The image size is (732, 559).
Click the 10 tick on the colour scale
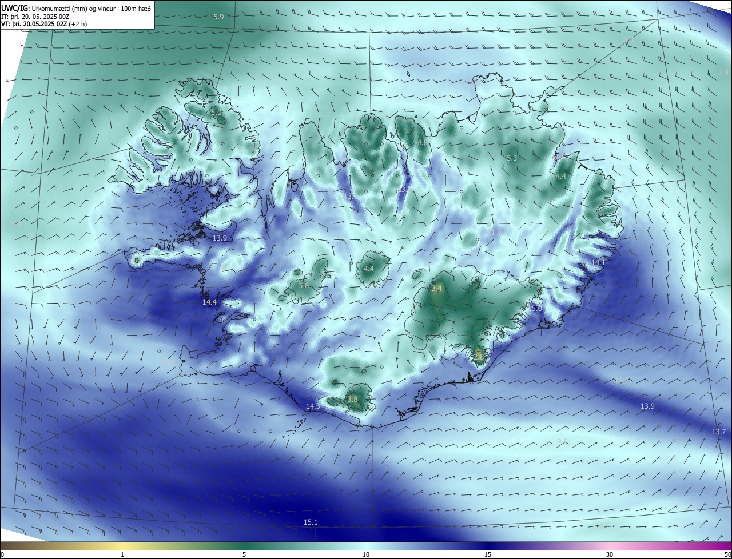[366, 554]
